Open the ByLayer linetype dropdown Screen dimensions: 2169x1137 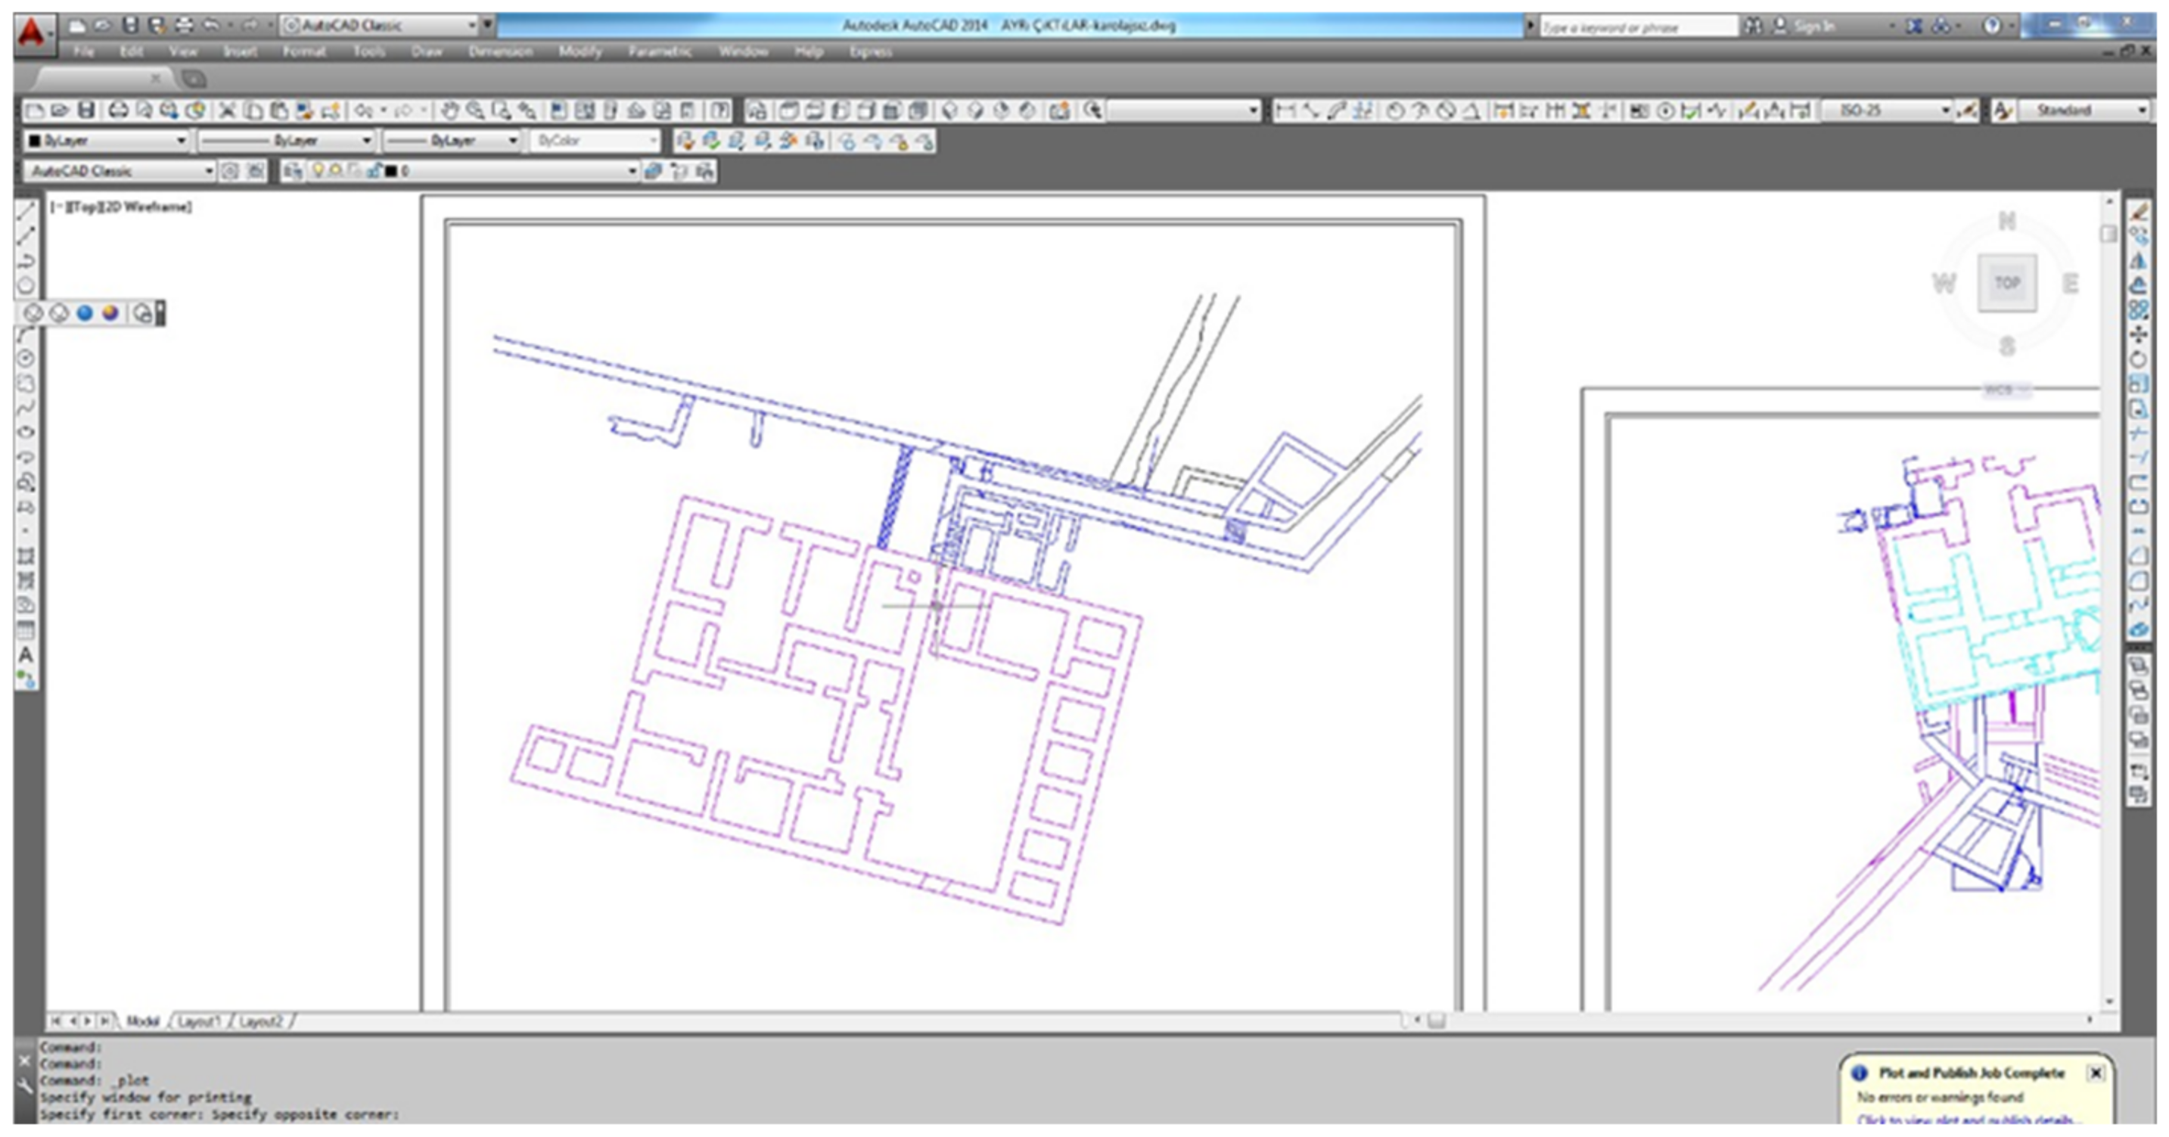coord(365,141)
